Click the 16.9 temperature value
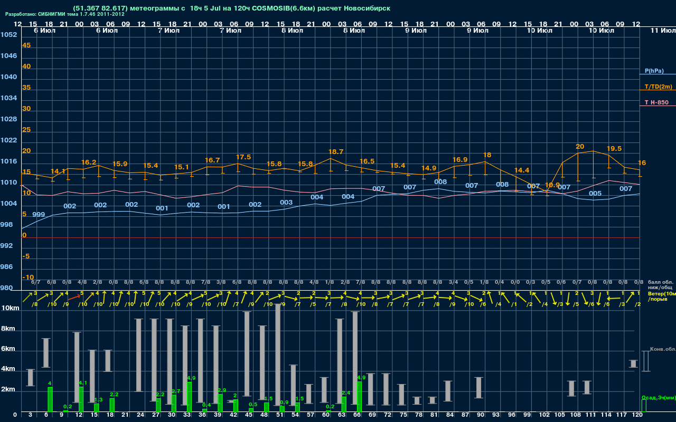 460,160
